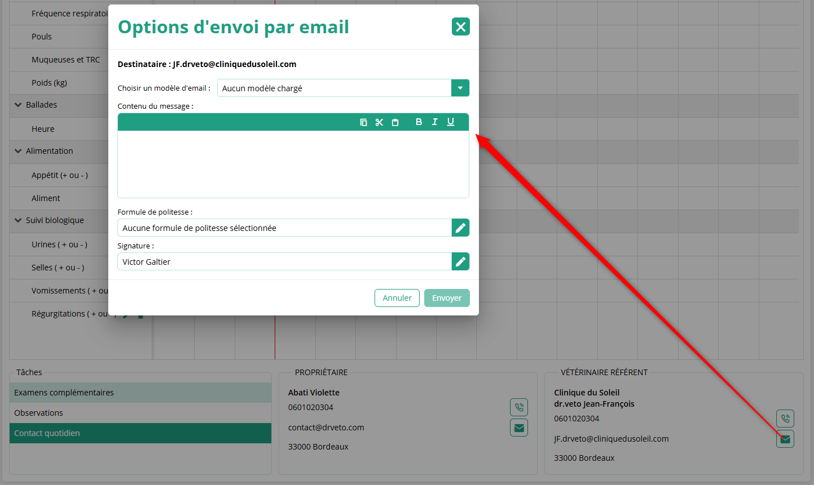Collapse the Suivi biologique section
This screenshot has width=814, height=485.
click(18, 220)
